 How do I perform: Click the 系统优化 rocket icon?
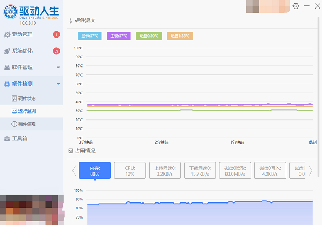click(7, 51)
